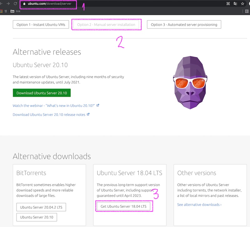Click the text 'and maintenance updates, until July 2021.'
The width and height of the screenshot is (250, 227).
tap(46, 82)
